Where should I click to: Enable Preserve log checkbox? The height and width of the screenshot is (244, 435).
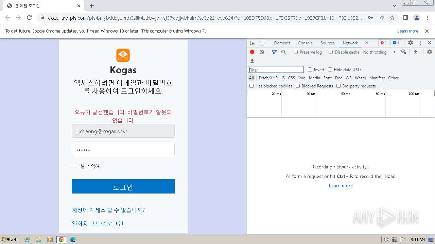(x=296, y=52)
